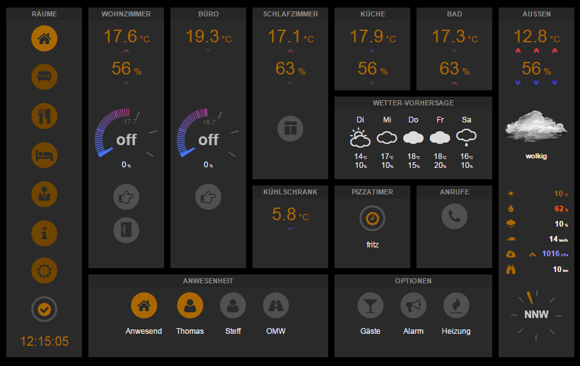Open the info icon in sidebar
This screenshot has height=366, width=580.
tap(44, 233)
